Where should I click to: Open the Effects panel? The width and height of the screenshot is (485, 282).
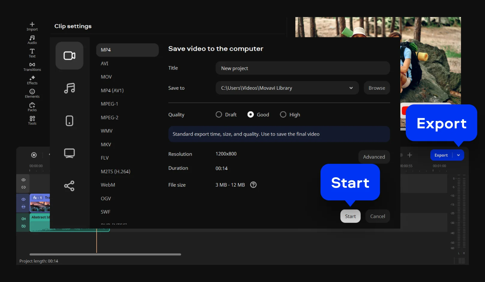coord(32,80)
